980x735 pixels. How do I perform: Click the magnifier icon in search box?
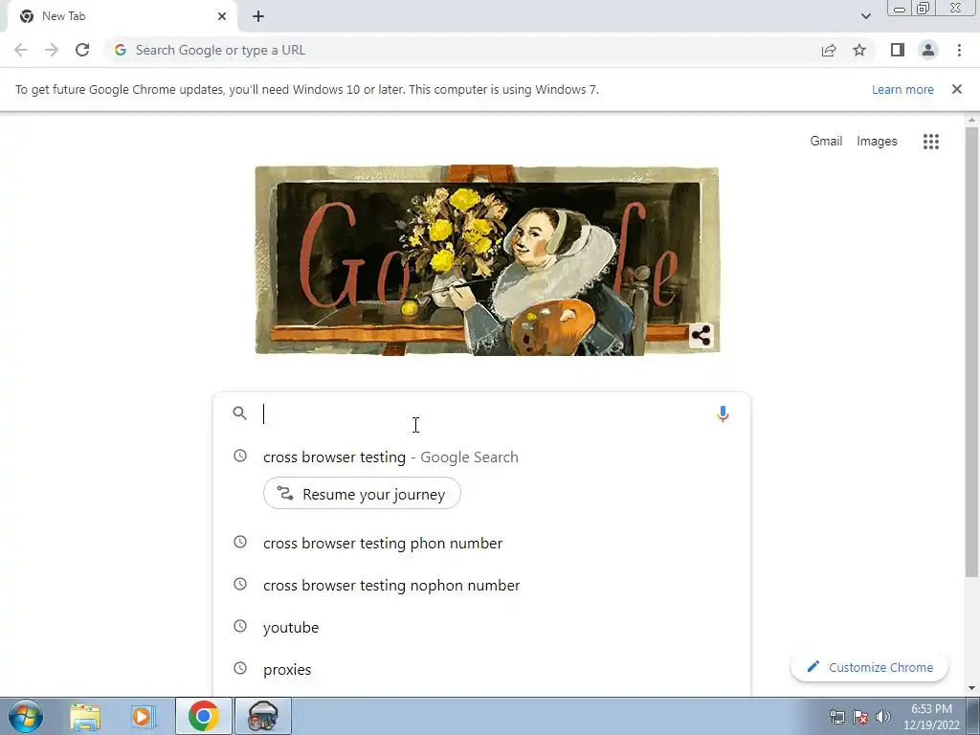click(239, 413)
